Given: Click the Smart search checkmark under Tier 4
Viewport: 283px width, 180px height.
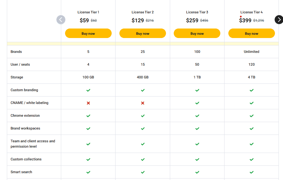Looking at the screenshot, I should point(251,172).
